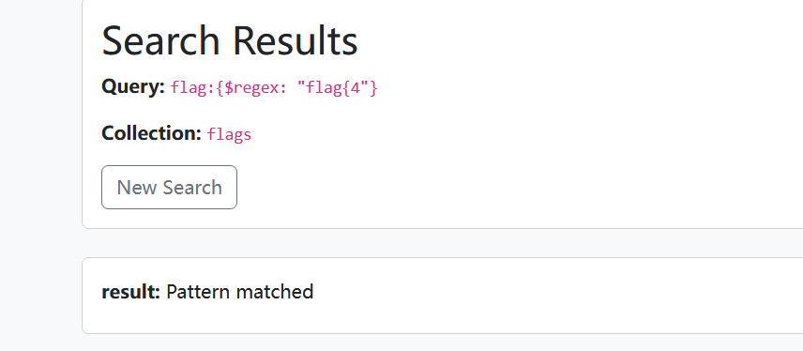The width and height of the screenshot is (803, 351).
Task: Click the "Pattern matched" result text
Action: 239,292
